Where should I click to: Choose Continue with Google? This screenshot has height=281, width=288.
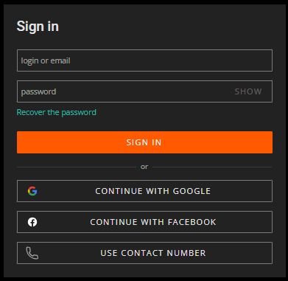[x=144, y=191]
